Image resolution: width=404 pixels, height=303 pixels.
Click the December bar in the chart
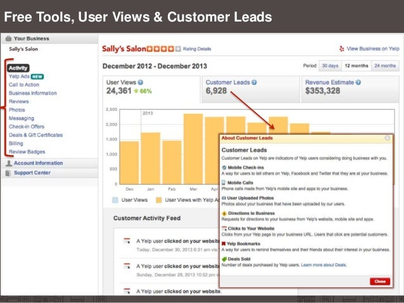coord(129,163)
